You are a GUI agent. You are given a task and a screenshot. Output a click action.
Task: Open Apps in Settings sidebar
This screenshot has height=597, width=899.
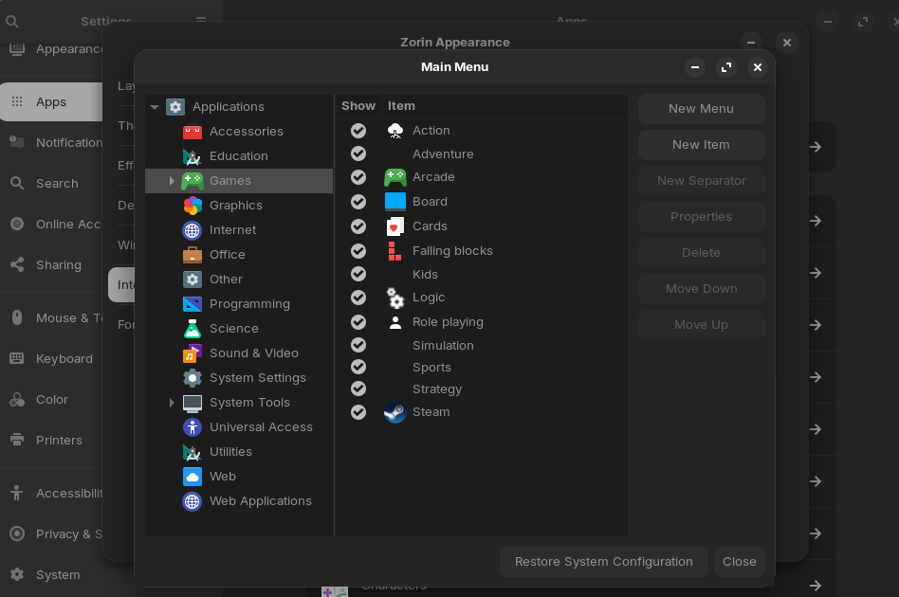[x=51, y=102]
